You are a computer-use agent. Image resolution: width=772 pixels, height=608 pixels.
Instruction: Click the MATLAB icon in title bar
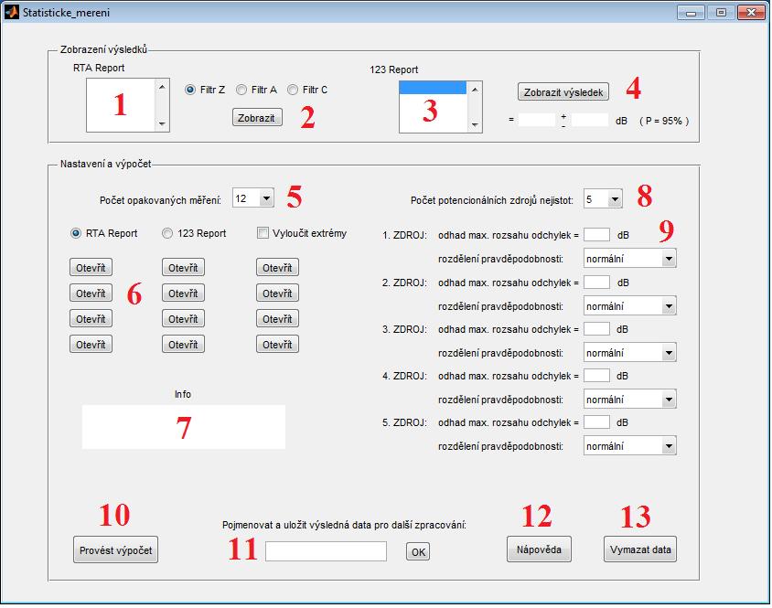click(x=11, y=12)
